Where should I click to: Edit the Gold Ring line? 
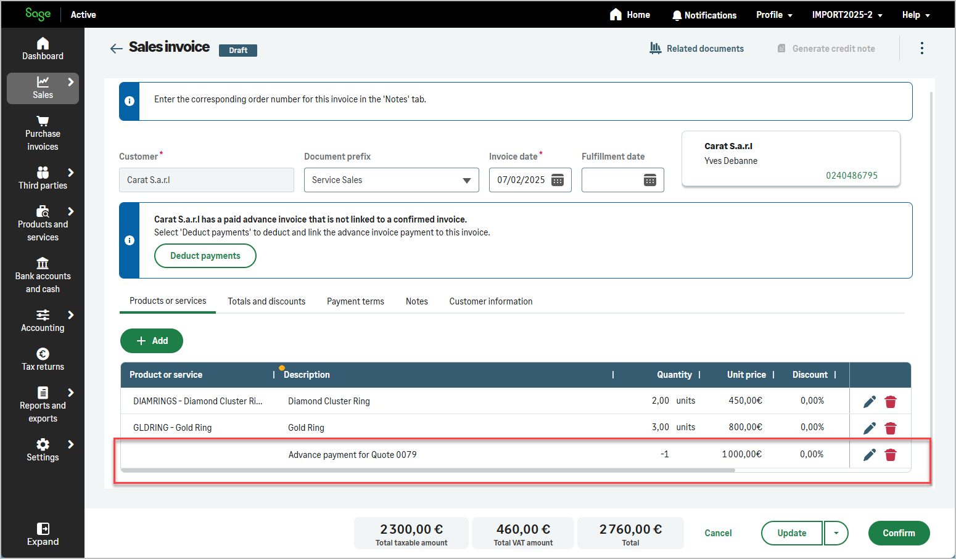click(x=870, y=428)
